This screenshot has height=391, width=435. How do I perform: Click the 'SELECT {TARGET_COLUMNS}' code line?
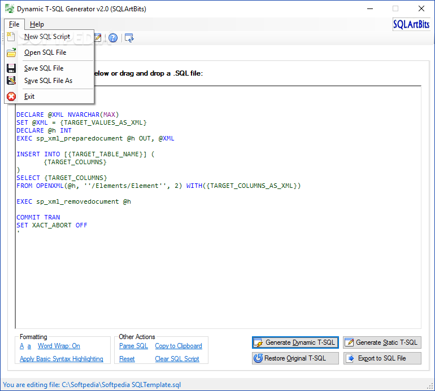click(x=62, y=178)
